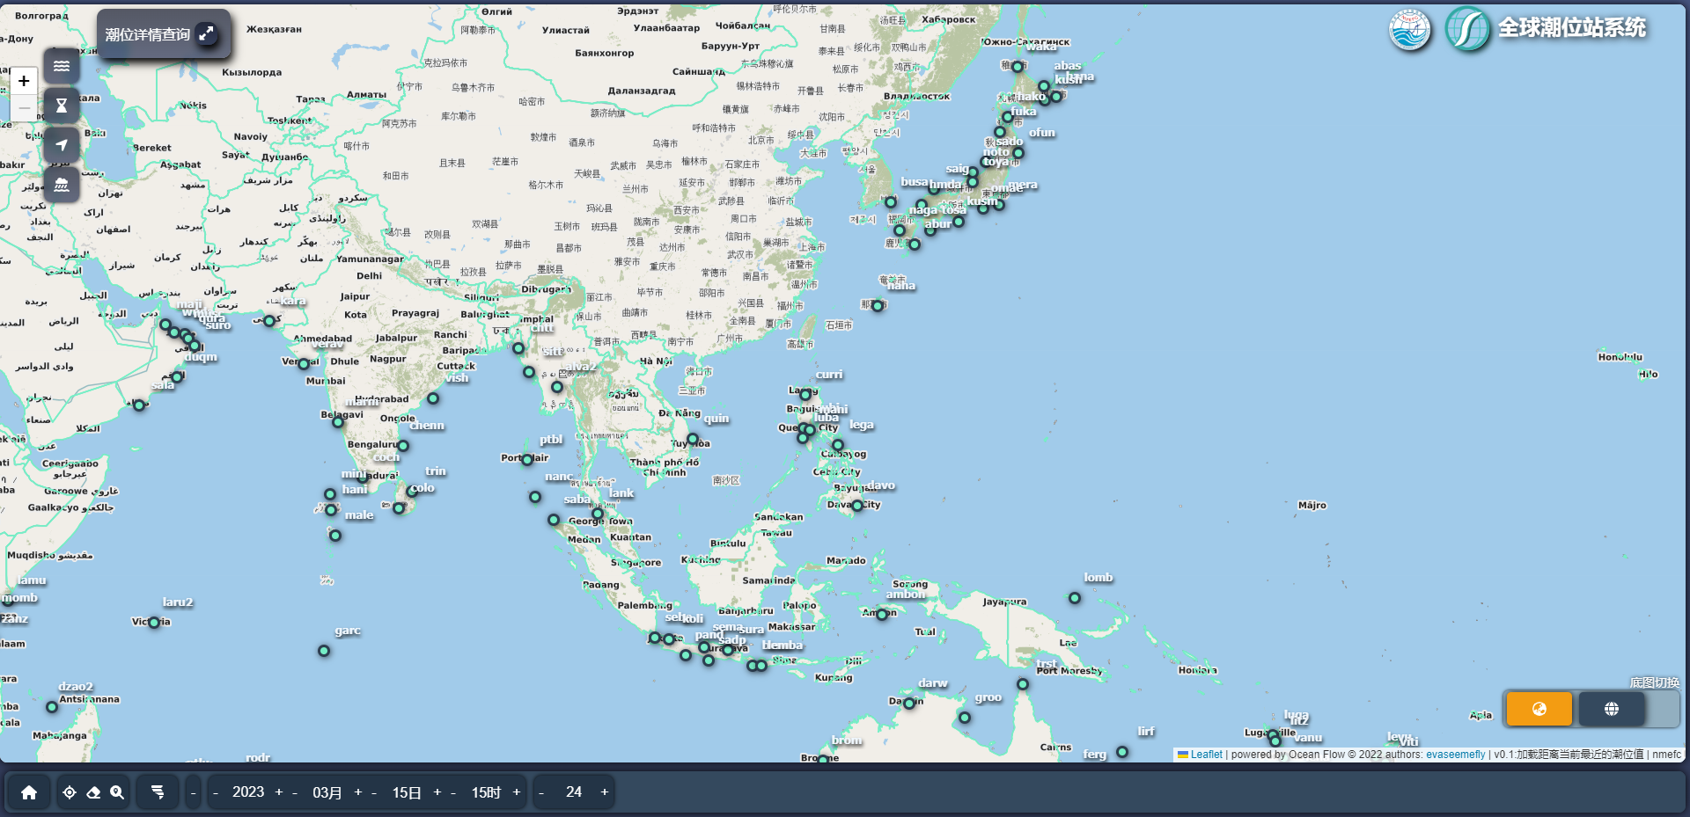
Task: Select the groo tide station marker
Action: [x=965, y=718]
